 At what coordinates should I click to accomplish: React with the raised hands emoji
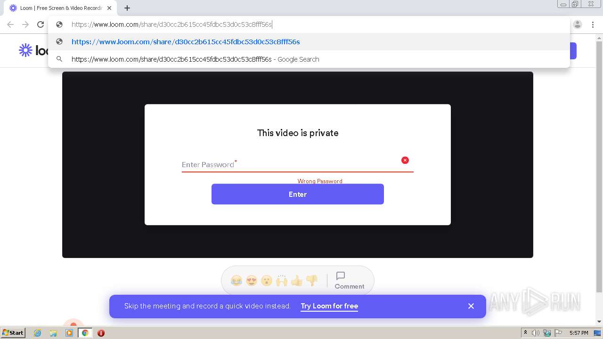coord(282,281)
